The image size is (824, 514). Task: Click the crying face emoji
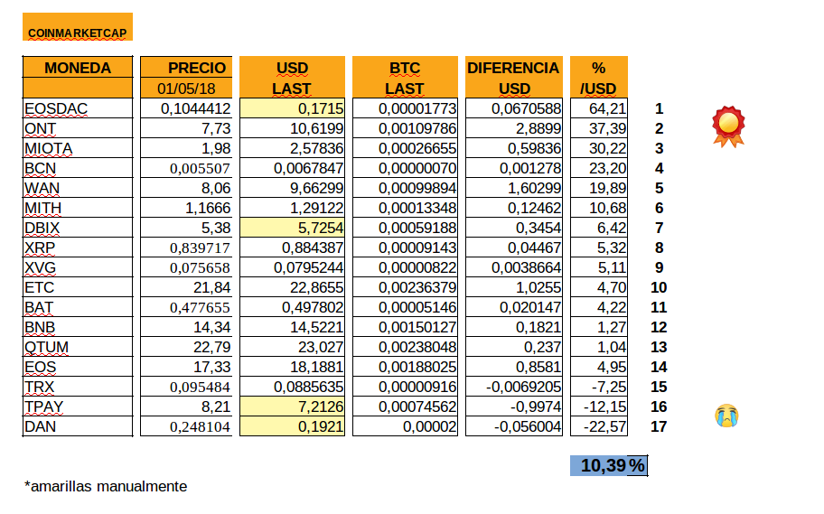click(x=725, y=416)
